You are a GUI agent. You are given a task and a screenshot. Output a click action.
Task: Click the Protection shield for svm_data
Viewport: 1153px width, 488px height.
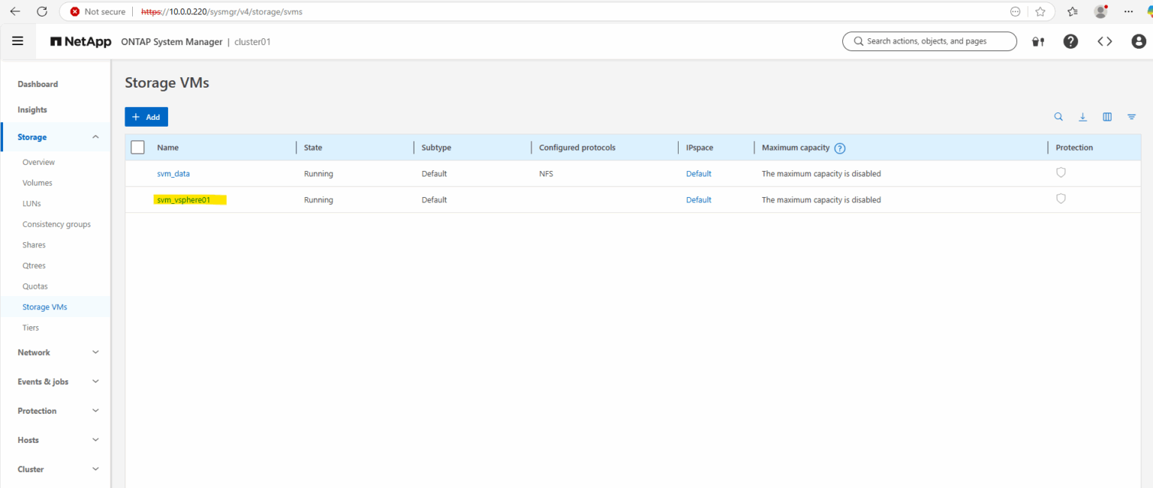pos(1061,172)
